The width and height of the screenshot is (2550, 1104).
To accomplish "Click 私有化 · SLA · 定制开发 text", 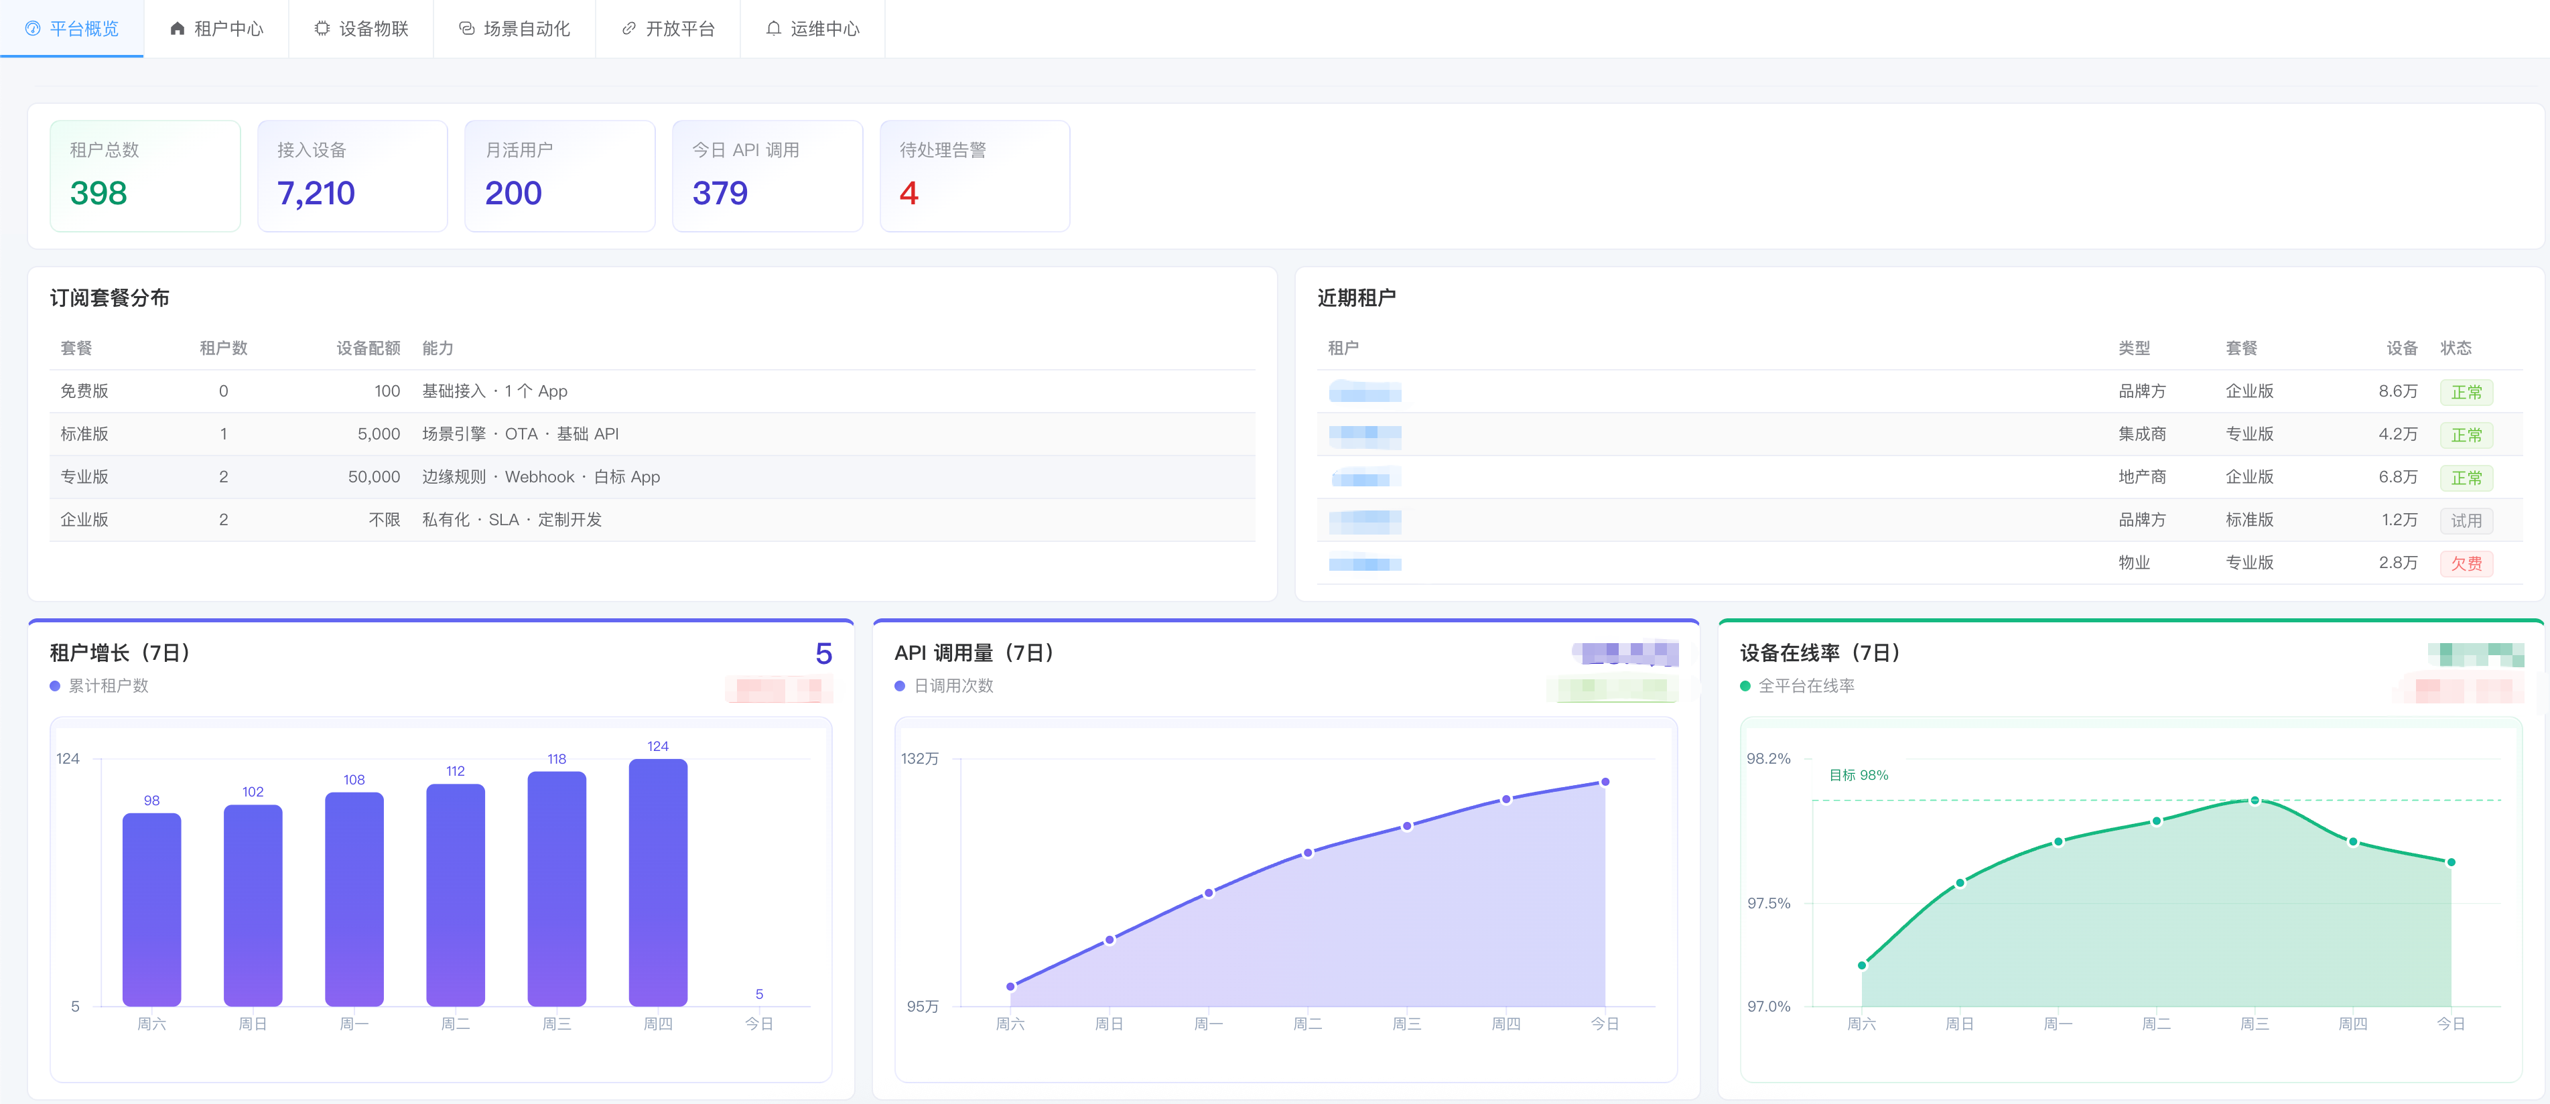I will pos(512,520).
